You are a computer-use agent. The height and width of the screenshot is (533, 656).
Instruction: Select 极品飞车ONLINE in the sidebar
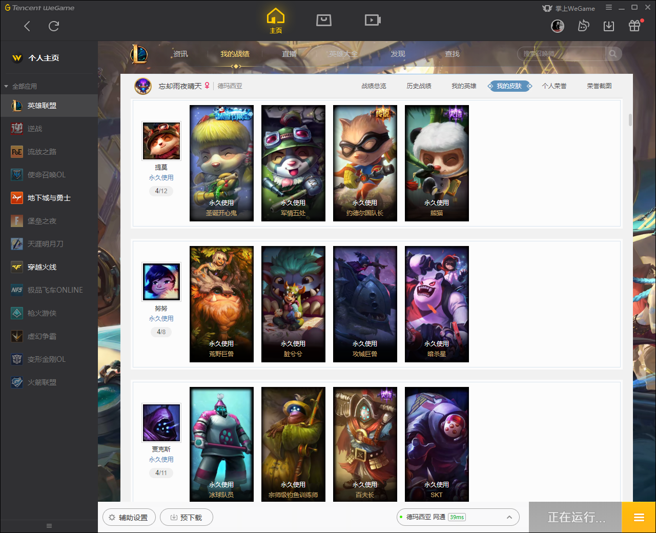click(49, 290)
